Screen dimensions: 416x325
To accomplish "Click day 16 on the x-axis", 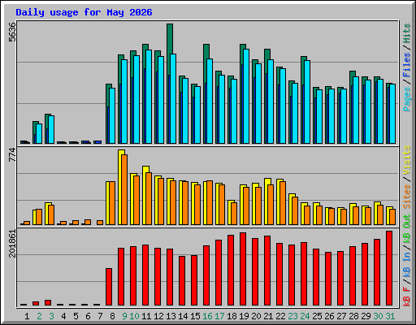I will pyautogui.click(x=207, y=316).
